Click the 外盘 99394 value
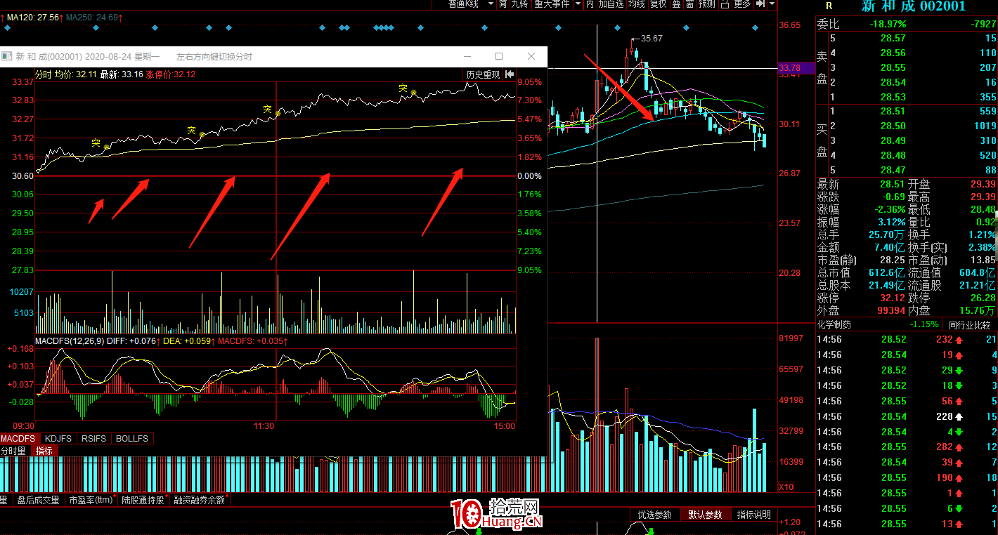Viewport: 998px width, 535px height. (890, 310)
